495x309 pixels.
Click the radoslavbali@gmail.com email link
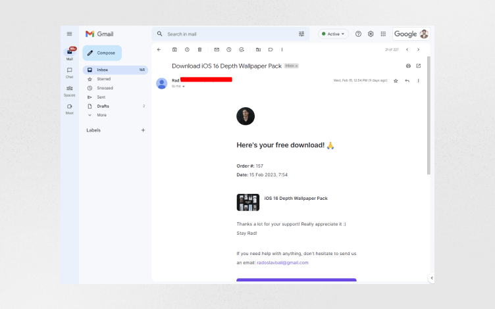[x=282, y=263]
